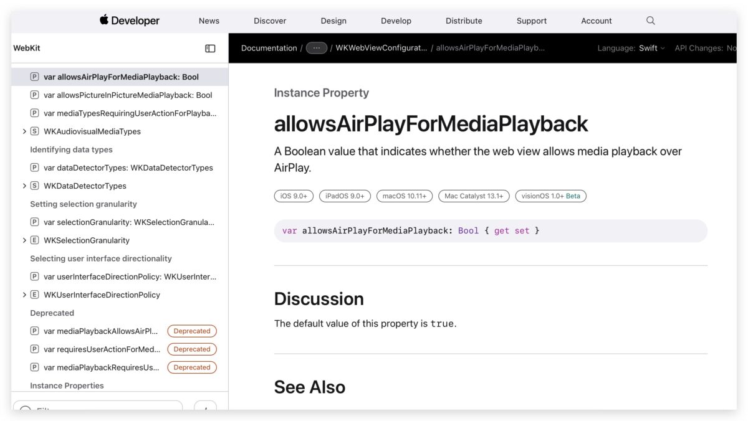The image size is (748, 421).
Task: Open the Account menu
Action: [x=597, y=21]
